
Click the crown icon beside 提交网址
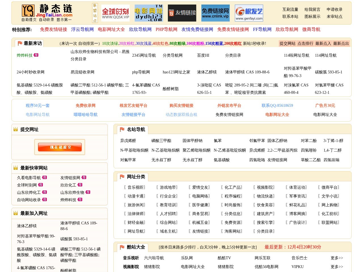point(15,129)
